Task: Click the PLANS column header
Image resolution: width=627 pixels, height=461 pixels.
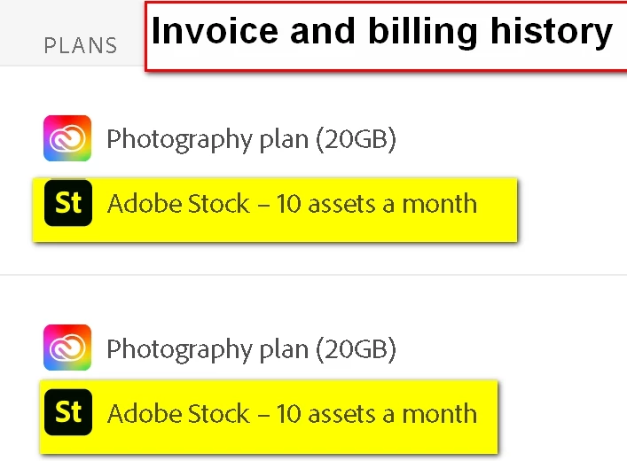Action: (x=80, y=45)
